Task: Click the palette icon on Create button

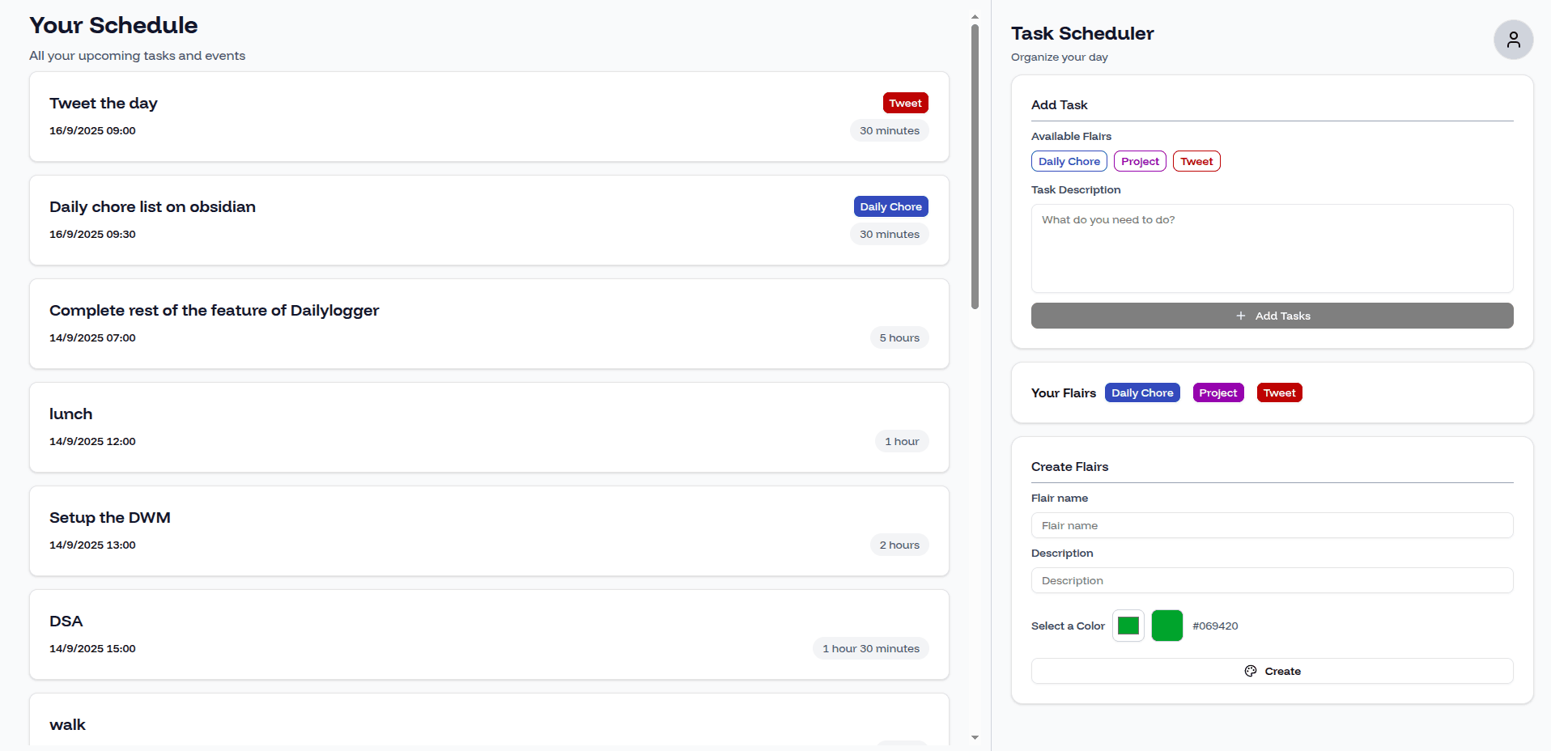Action: 1251,671
